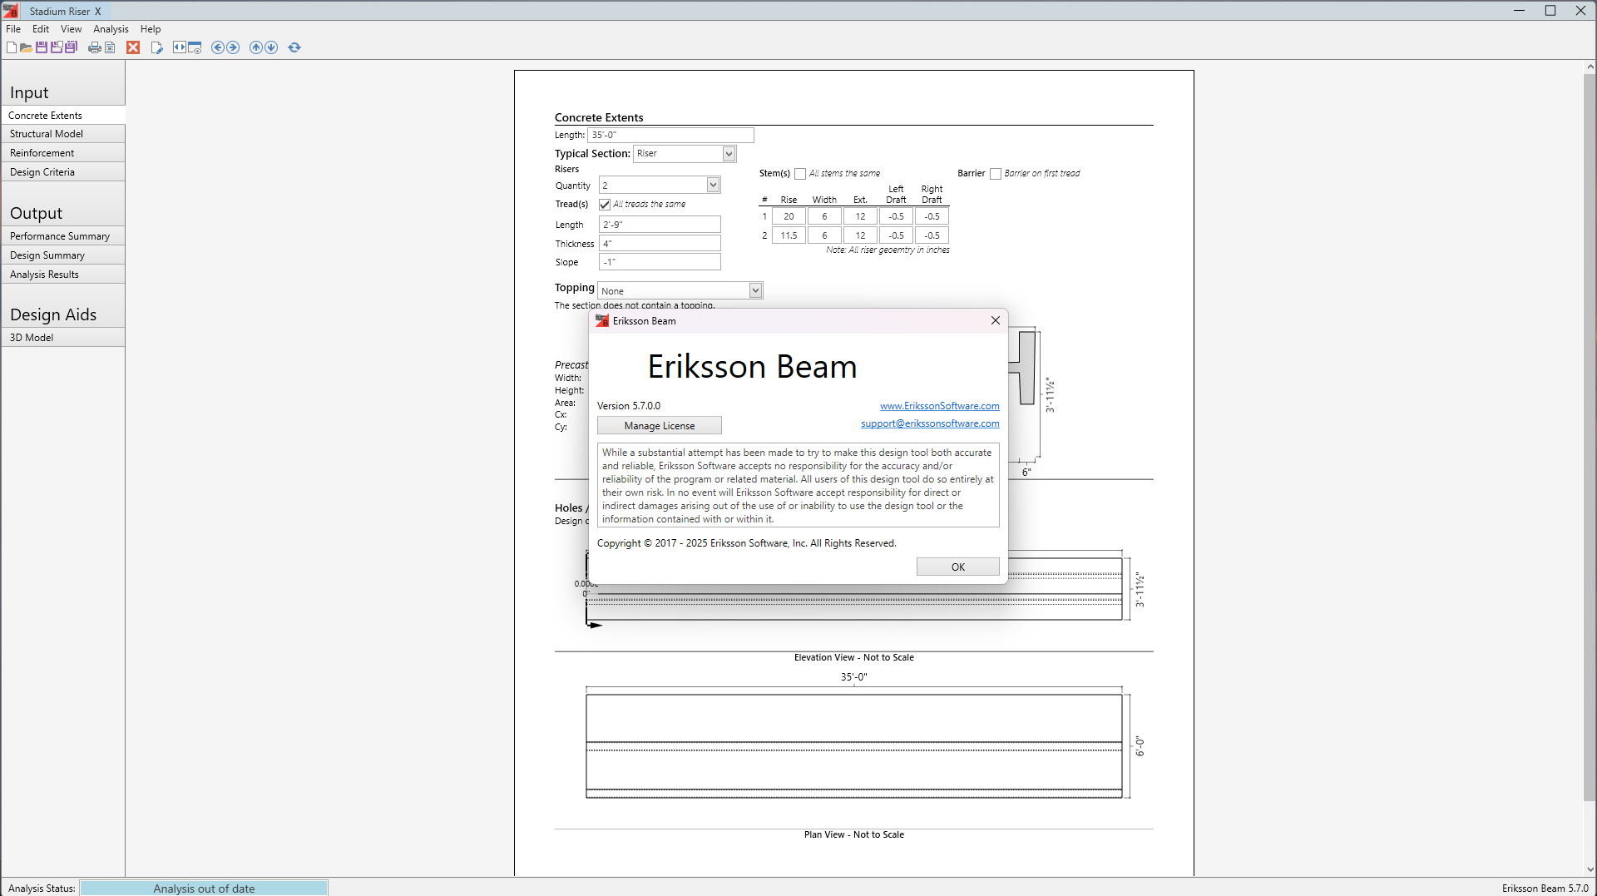Open the View menu
The height and width of the screenshot is (896, 1597).
(x=71, y=28)
